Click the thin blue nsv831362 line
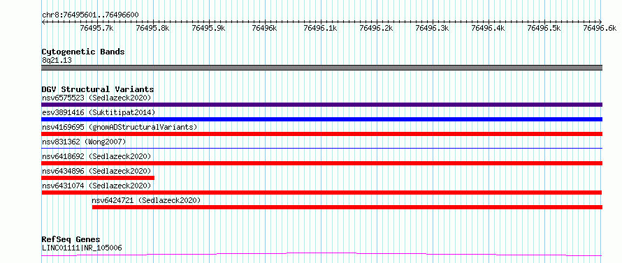Image resolution: width=622 pixels, height=263 pixels. pos(321,148)
